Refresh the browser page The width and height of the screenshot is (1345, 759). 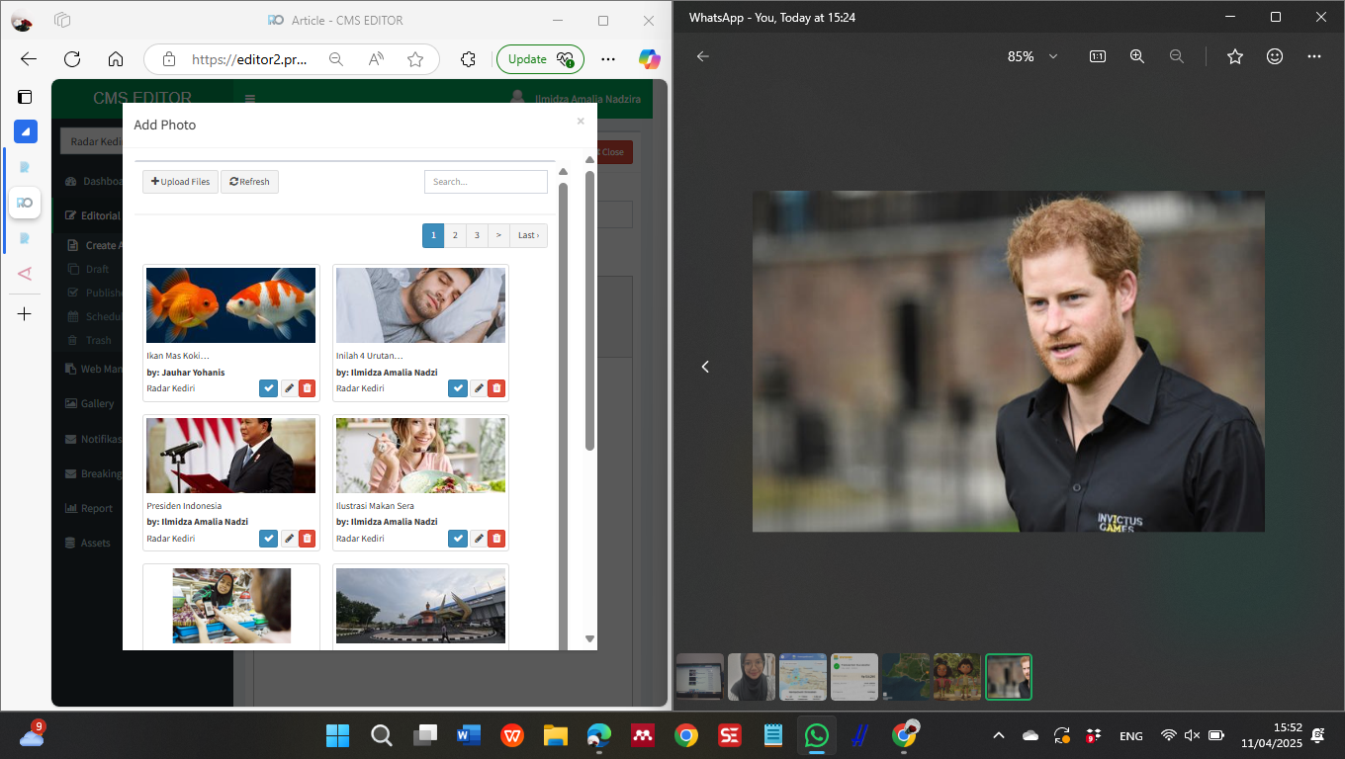72,59
